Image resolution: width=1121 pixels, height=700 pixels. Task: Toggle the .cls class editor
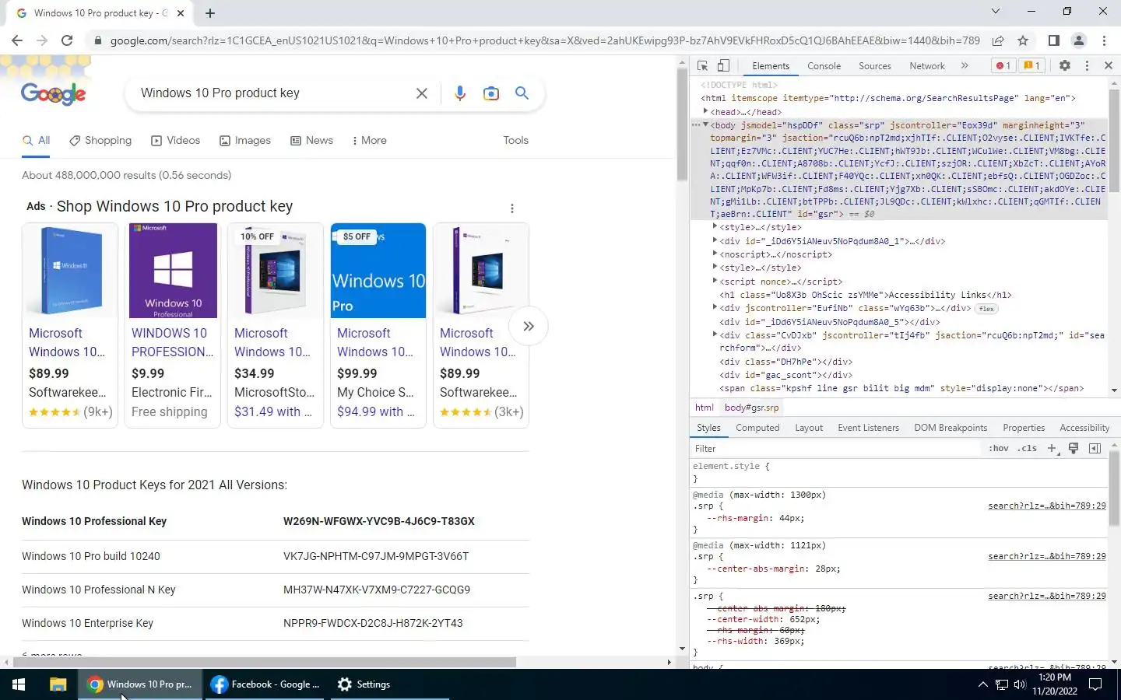click(x=1028, y=449)
